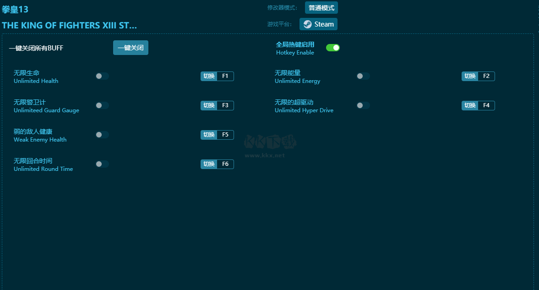Click 切换 button for F4 hotkey
539x290 pixels.
coord(470,105)
